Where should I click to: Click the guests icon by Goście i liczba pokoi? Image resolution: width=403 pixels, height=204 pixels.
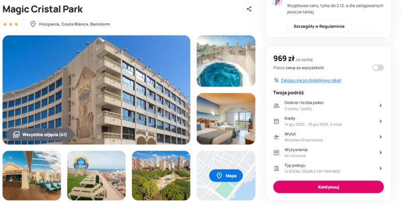tap(276, 105)
